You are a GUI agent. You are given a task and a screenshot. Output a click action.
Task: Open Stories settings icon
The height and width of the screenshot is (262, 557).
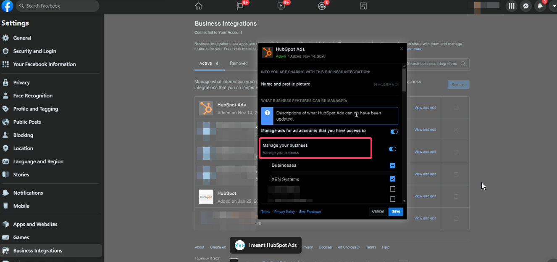point(5,175)
